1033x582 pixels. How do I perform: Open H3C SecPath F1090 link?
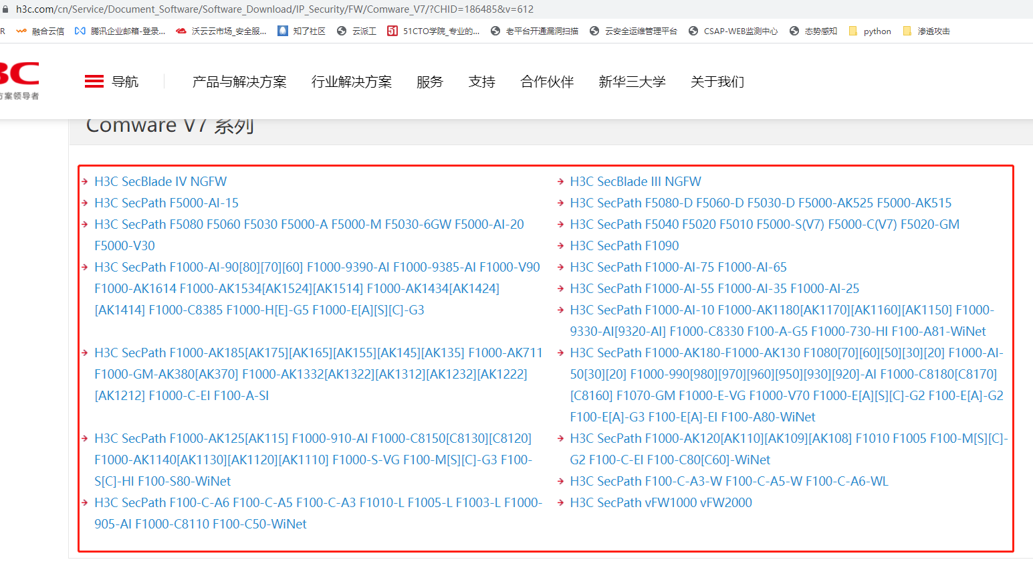(624, 246)
